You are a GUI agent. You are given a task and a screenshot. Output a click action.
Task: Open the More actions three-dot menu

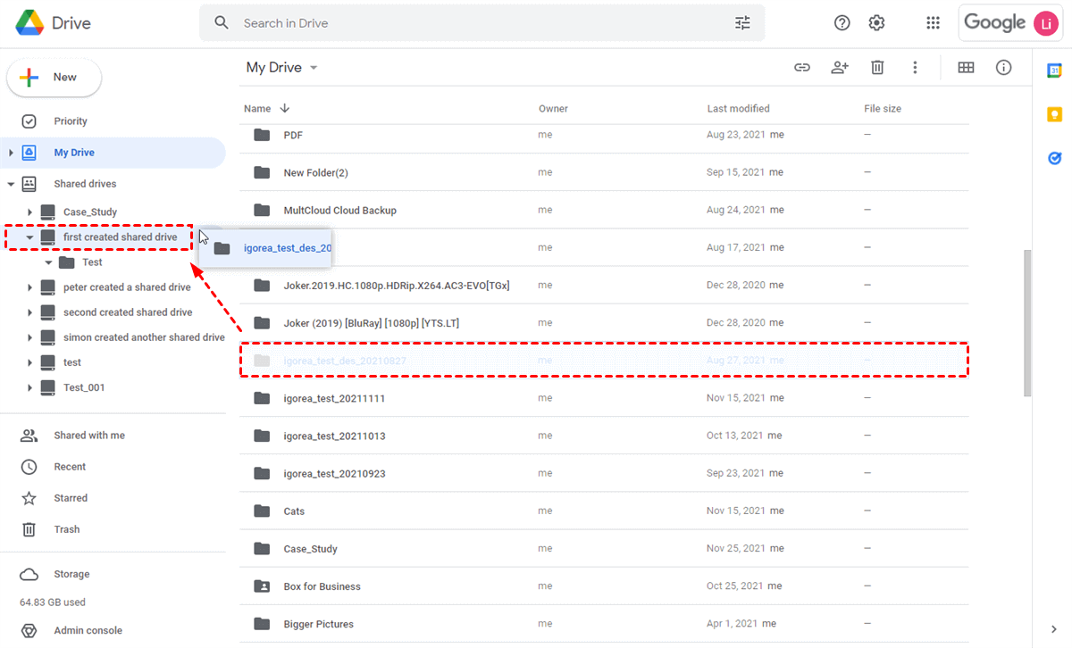pyautogui.click(x=915, y=67)
